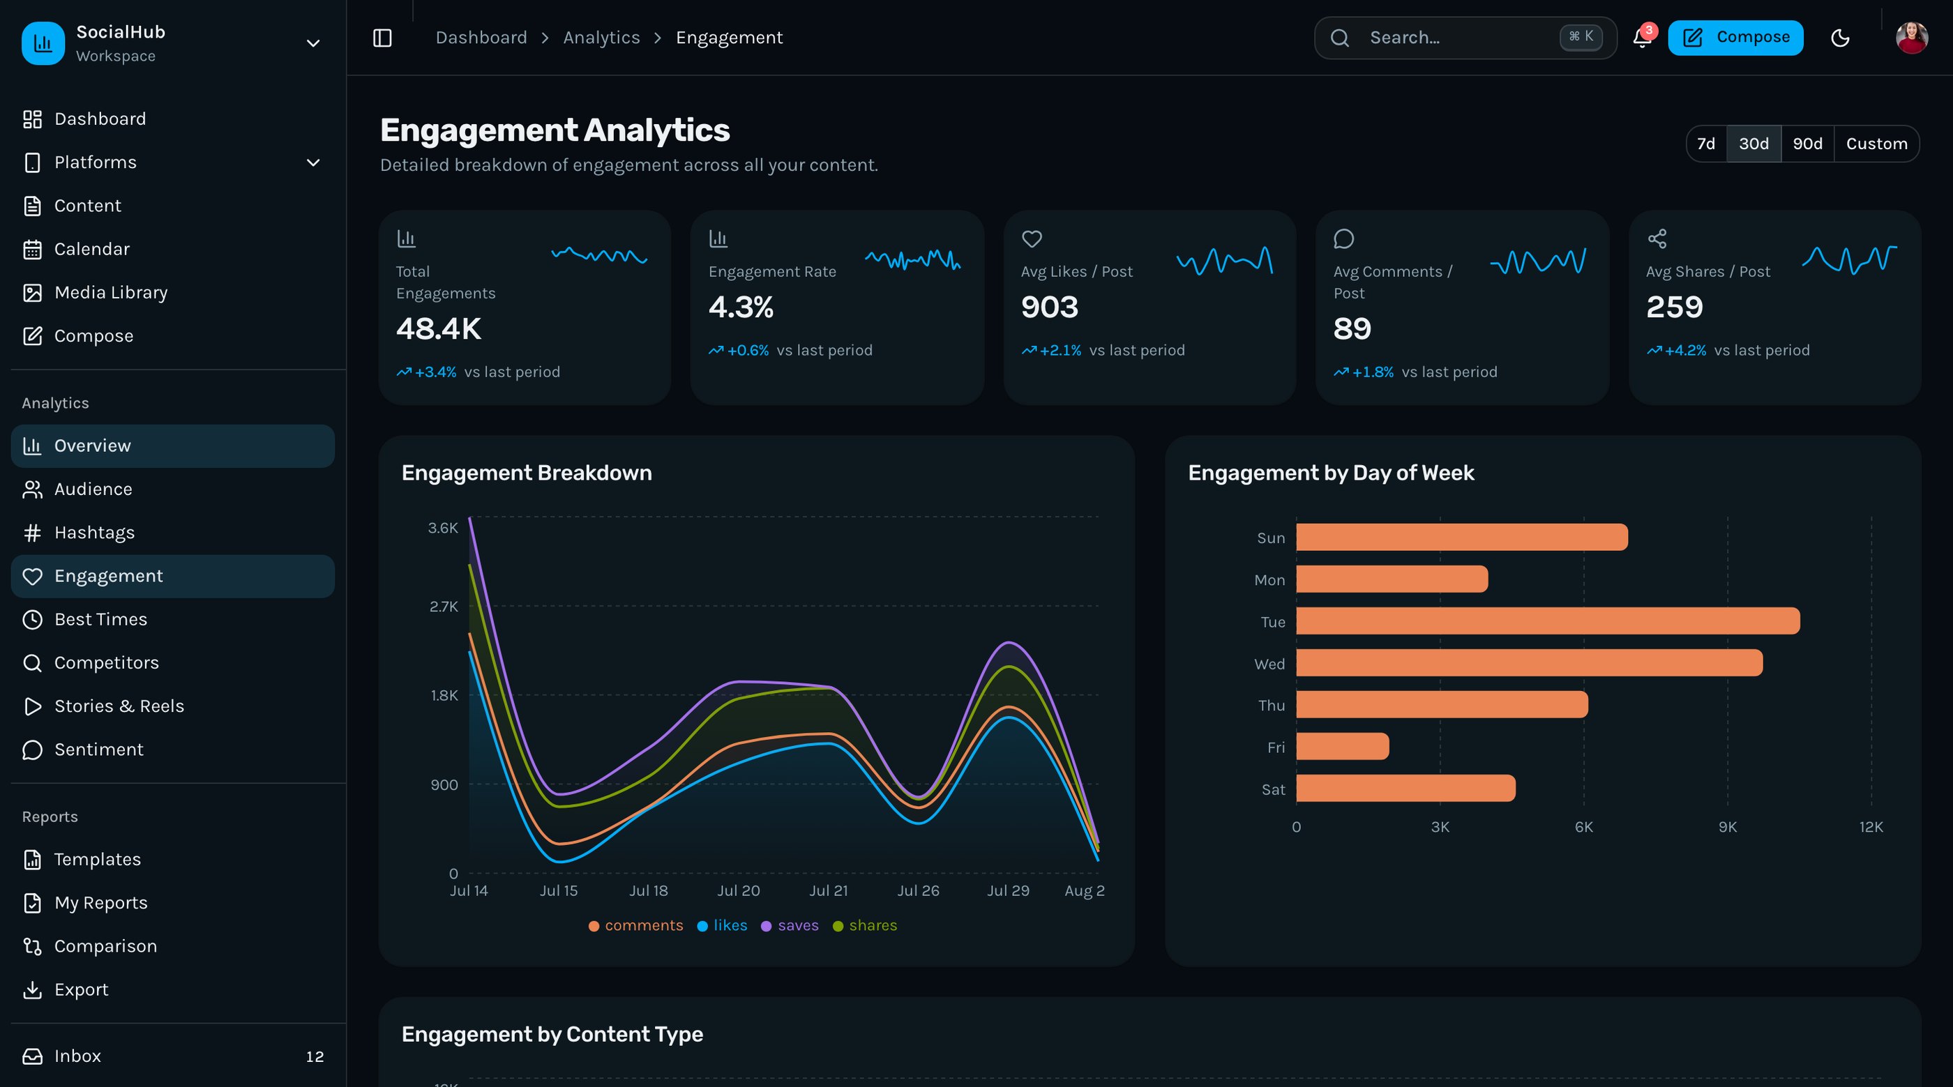Click the Engagement breadcrumb
This screenshot has width=1953, height=1087.
click(729, 38)
